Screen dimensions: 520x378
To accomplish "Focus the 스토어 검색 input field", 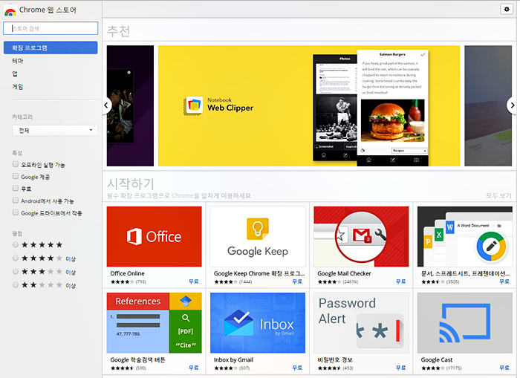I will [x=51, y=28].
